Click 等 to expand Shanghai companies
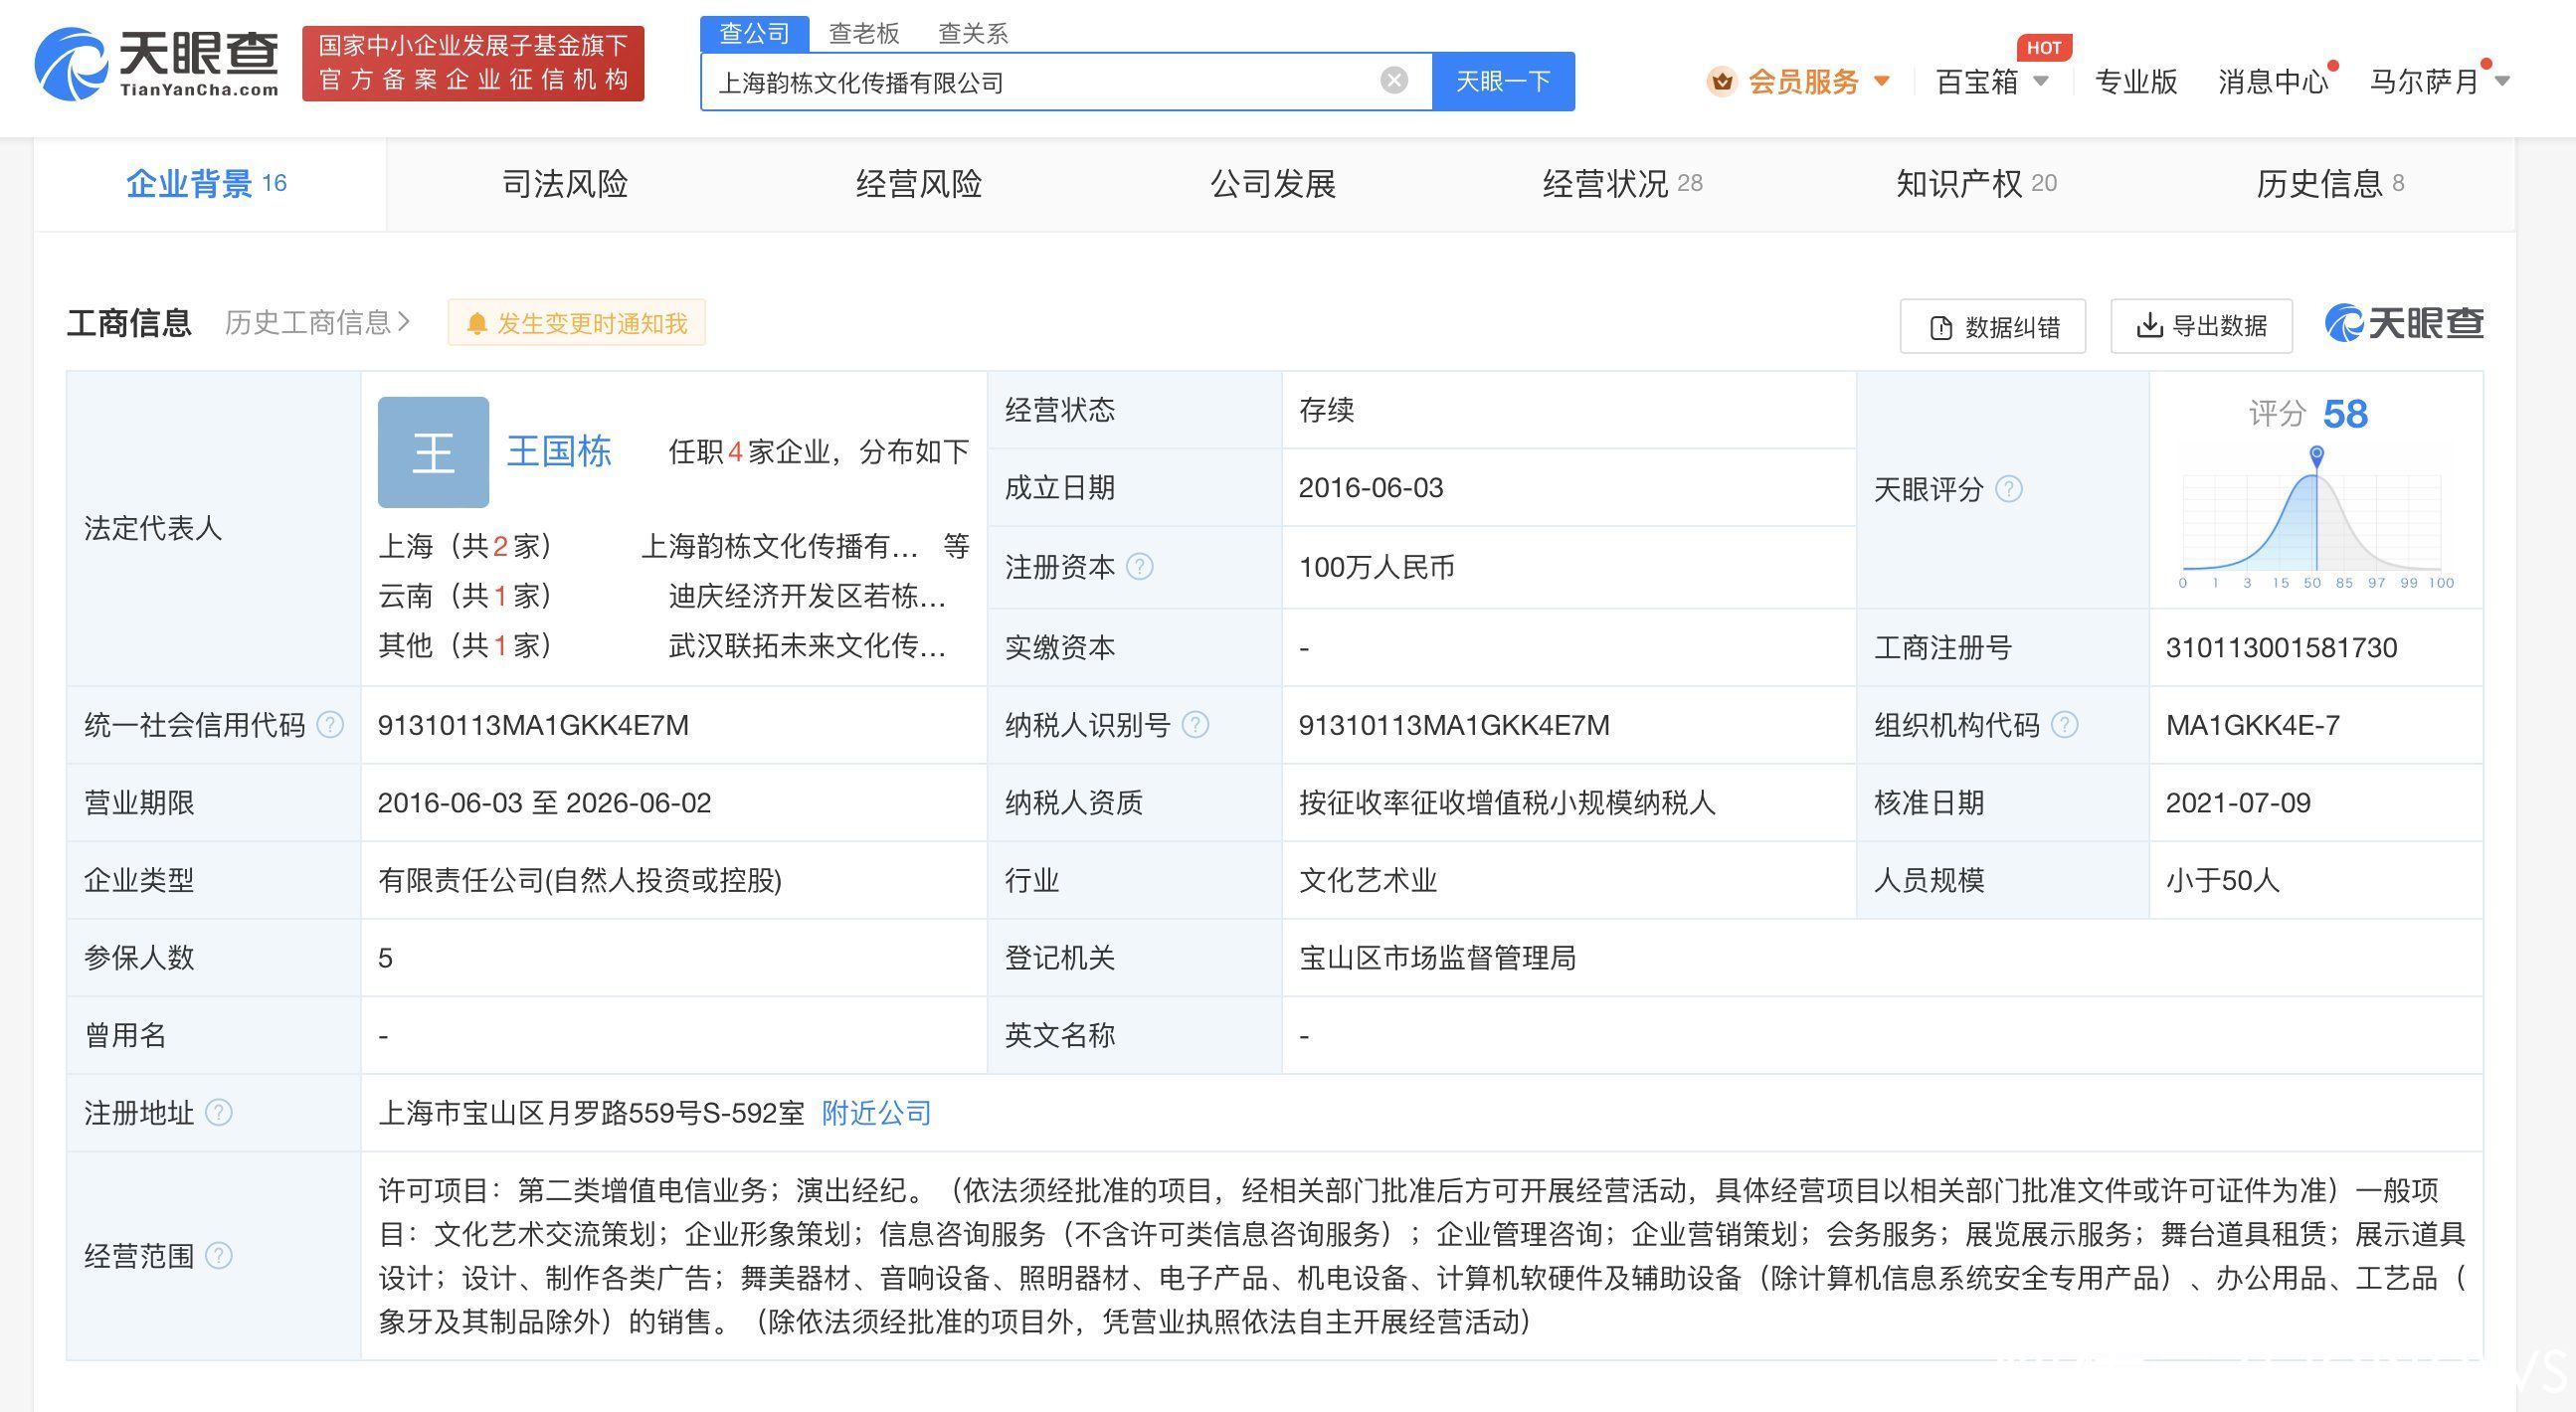 (x=956, y=545)
